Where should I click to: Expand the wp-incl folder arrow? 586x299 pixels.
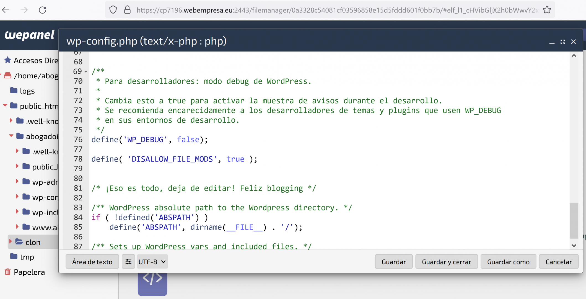(17, 212)
